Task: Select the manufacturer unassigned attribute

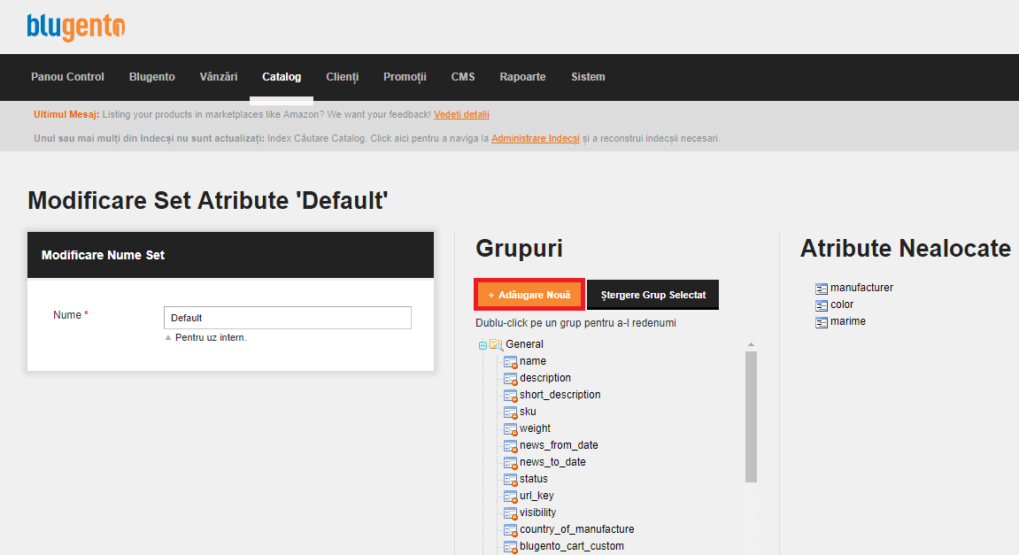Action: (861, 288)
